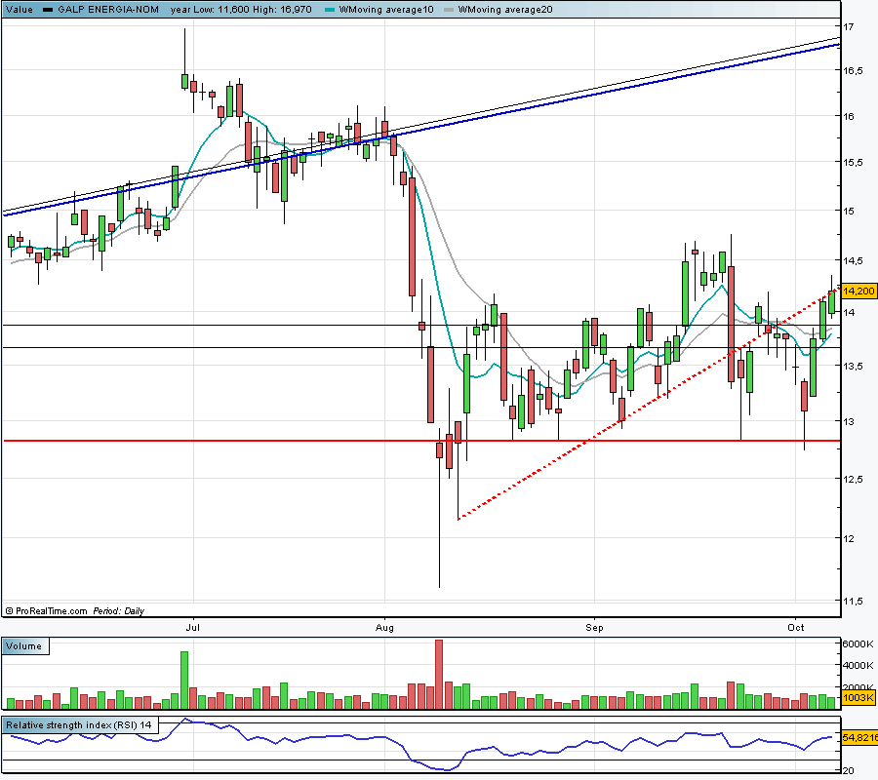
Task: Click the Oct label on the time axis
Action: [796, 627]
